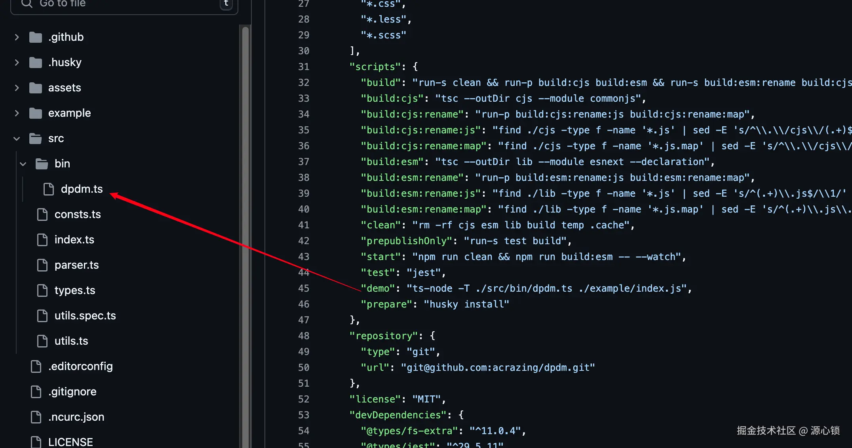
Task: Open index.ts in the file tree
Action: tap(74, 240)
